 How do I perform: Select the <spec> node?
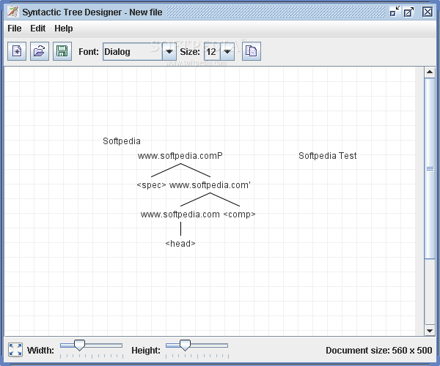point(151,185)
